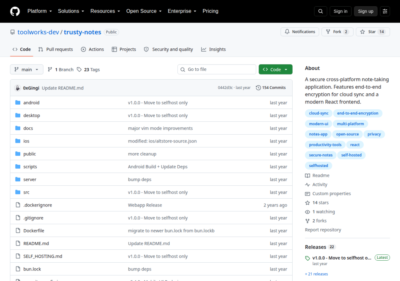Open the Security and quality tab
Image resolution: width=400 pixels, height=281 pixels.
pyautogui.click(x=168, y=50)
